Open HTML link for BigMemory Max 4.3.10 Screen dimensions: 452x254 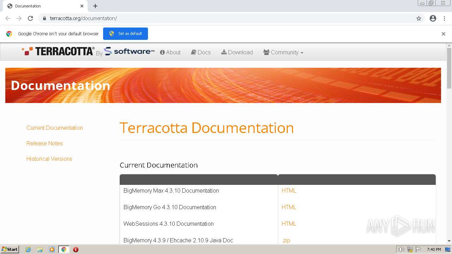point(289,190)
